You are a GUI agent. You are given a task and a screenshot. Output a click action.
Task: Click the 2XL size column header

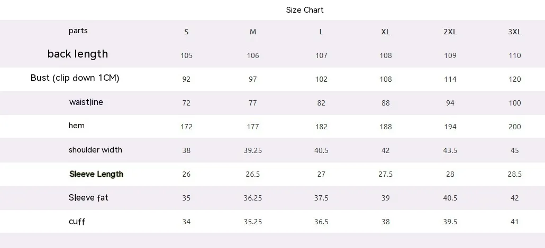450,32
